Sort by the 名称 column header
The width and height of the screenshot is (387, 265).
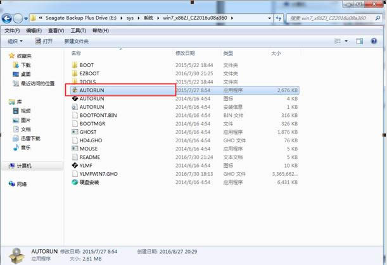click(76, 53)
